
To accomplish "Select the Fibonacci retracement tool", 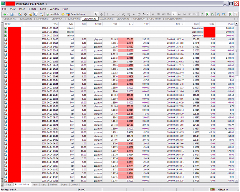I will click(x=129, y=14).
